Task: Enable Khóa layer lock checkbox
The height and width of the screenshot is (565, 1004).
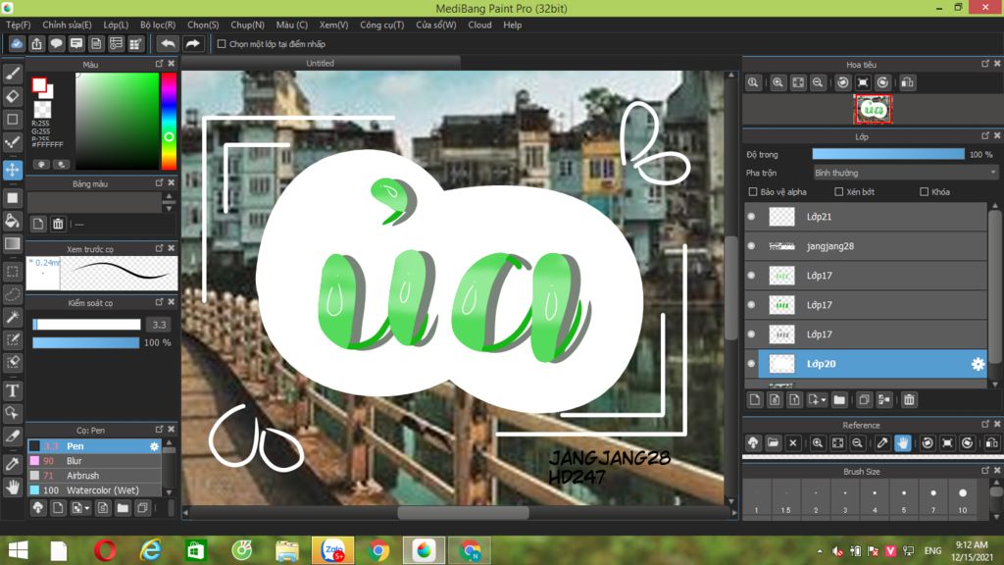Action: 924,191
